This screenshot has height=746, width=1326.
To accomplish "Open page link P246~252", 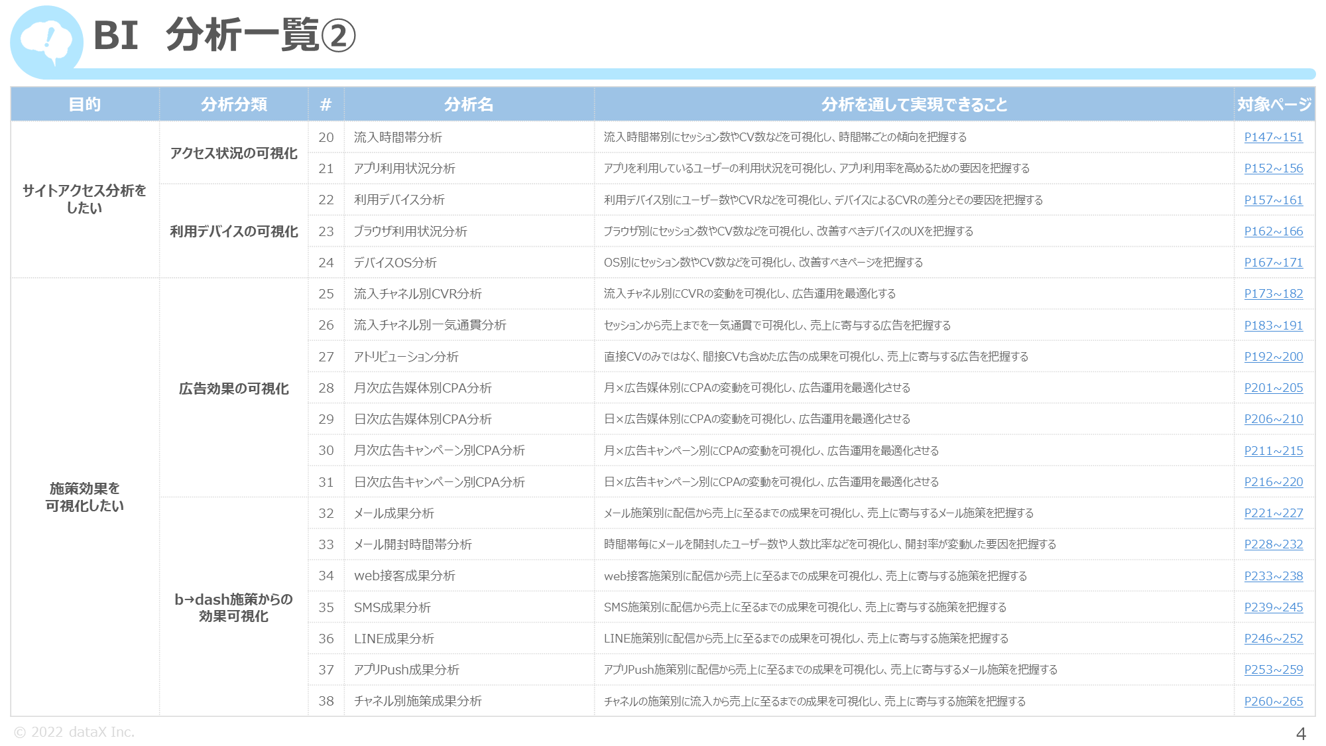I will 1273,639.
